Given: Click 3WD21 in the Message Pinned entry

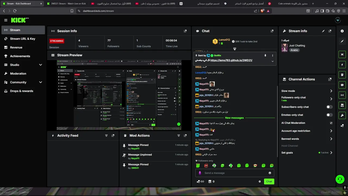Looking at the screenshot, I should pyautogui.click(x=135, y=168).
